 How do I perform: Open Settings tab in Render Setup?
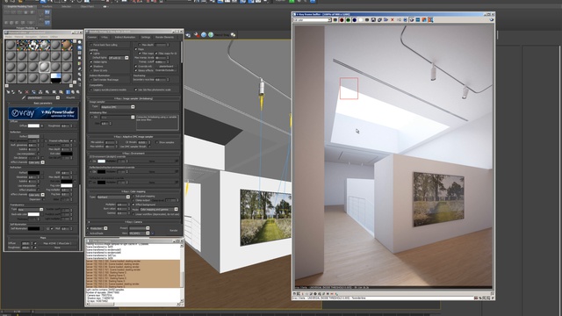pos(146,37)
